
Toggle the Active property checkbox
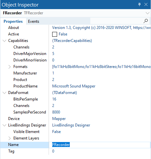(x=54, y=34)
